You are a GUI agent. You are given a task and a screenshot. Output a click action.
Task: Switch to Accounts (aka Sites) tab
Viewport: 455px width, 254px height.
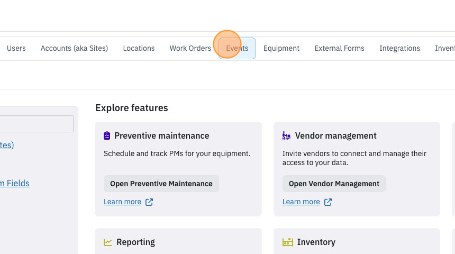pos(74,48)
